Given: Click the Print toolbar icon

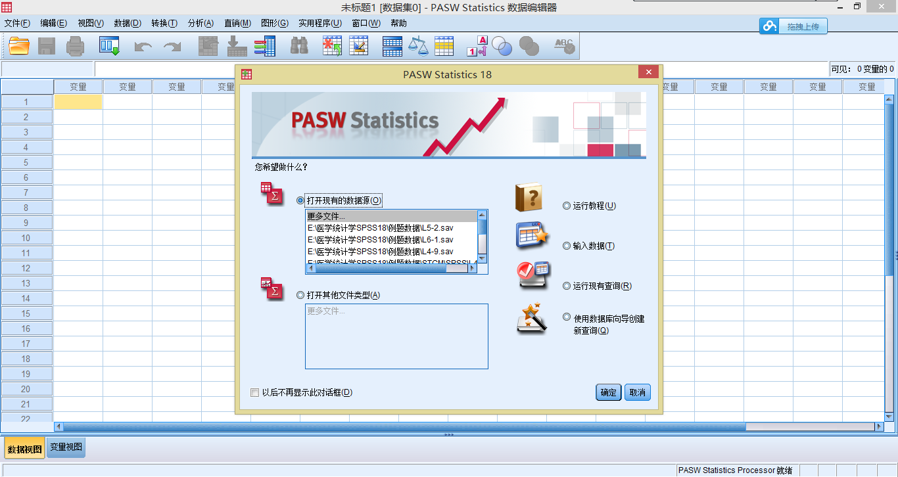Looking at the screenshot, I should coord(75,46).
